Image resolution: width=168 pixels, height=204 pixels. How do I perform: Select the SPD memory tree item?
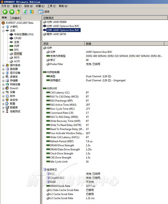click(16, 50)
